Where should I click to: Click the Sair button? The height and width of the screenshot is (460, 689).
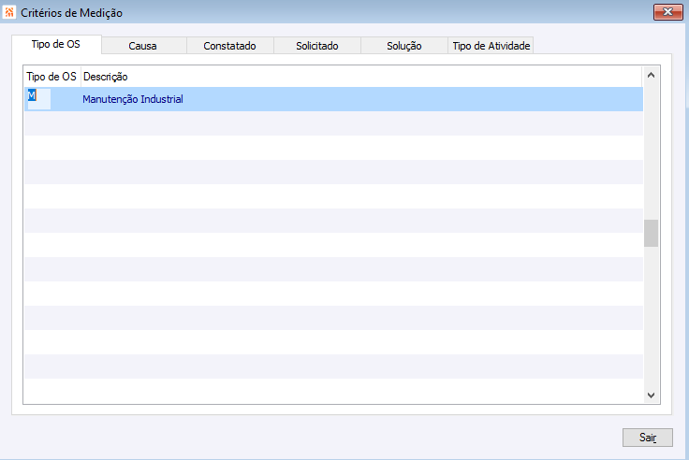click(647, 438)
